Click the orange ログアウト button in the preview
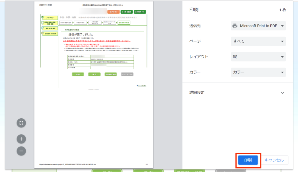 pos(113,12)
